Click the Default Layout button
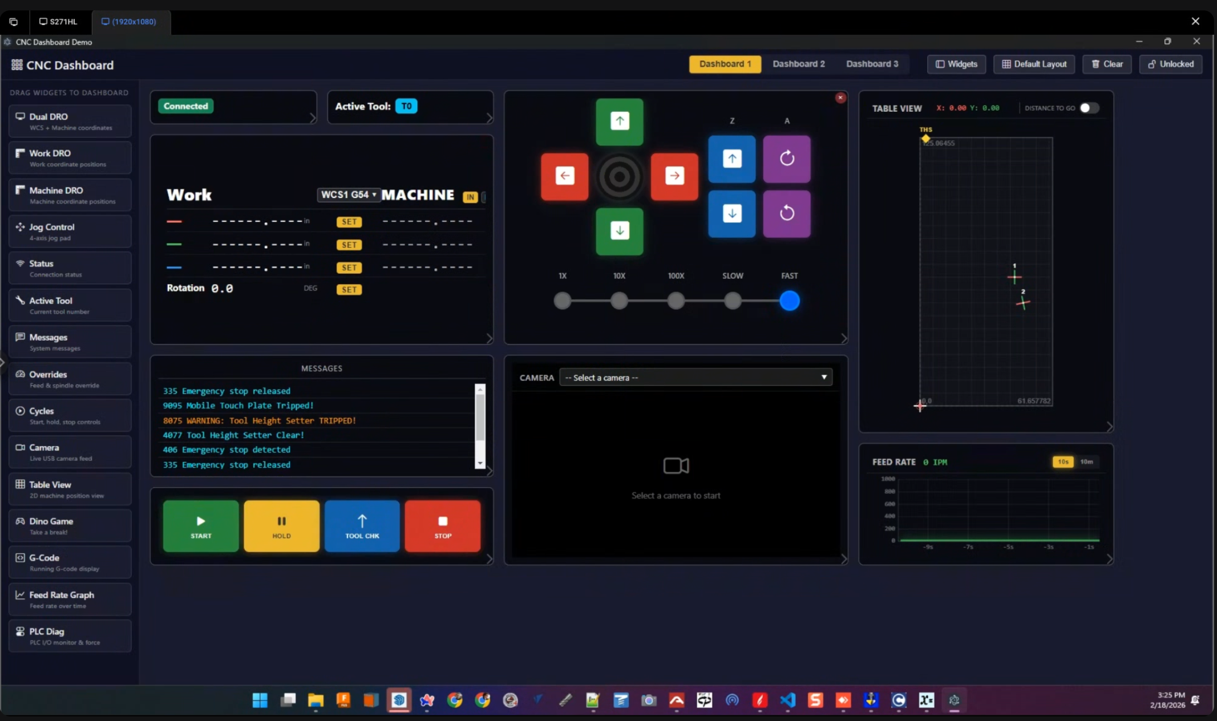Image resolution: width=1217 pixels, height=721 pixels. 1033,64
